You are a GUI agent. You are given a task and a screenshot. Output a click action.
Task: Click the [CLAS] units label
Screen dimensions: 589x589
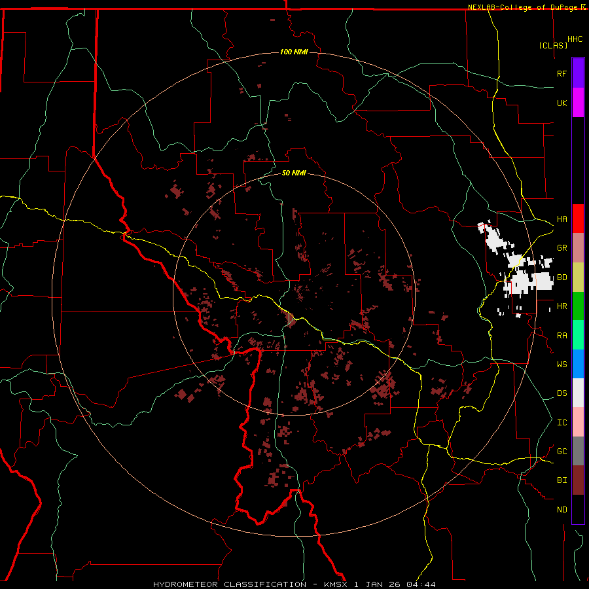pos(553,46)
